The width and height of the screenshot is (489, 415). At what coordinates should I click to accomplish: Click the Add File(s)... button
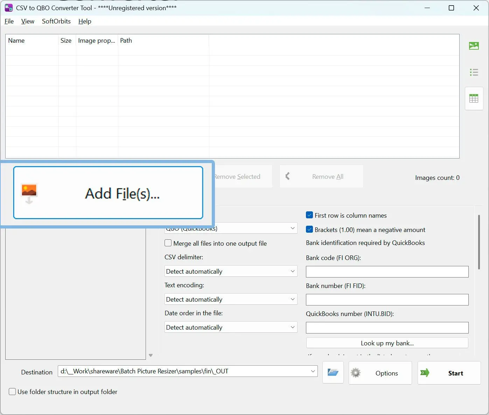tap(108, 193)
